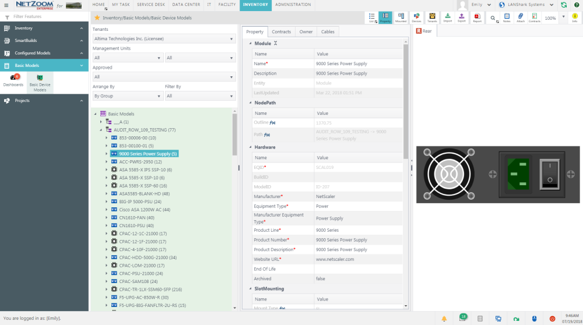The width and height of the screenshot is (583, 325).
Task: Expand the ACC-PWRS-2950 tree node
Action: pos(106,162)
